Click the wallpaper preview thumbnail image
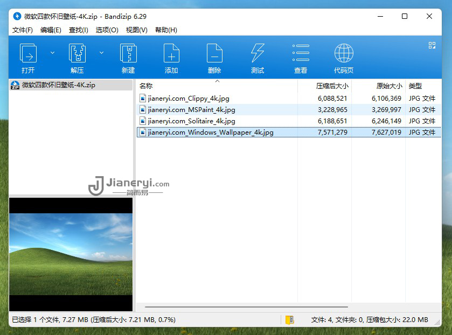The height and width of the screenshot is (335, 452). [x=71, y=254]
